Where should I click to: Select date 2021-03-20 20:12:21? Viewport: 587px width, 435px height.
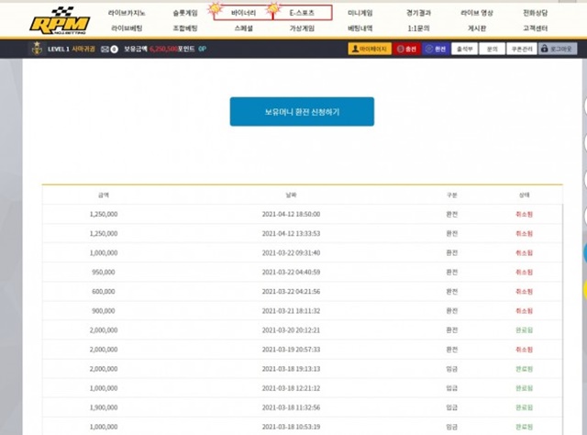click(291, 330)
